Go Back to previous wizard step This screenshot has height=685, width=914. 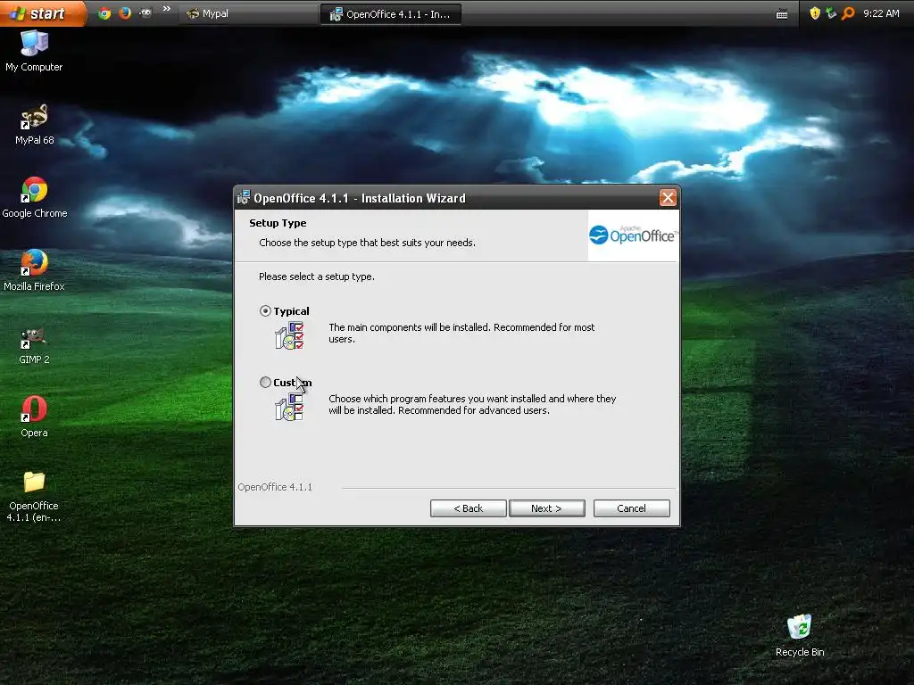468,508
